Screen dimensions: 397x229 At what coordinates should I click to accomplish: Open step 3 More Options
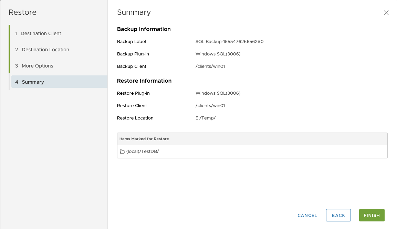pos(37,65)
